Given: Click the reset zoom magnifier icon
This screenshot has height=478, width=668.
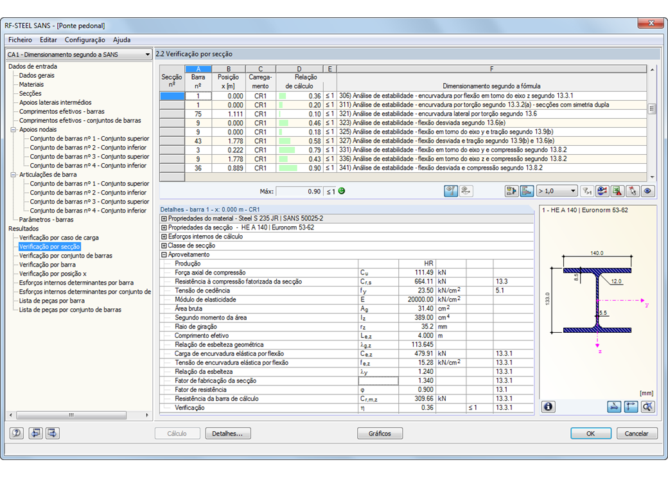Looking at the screenshot, I should coord(647,407).
